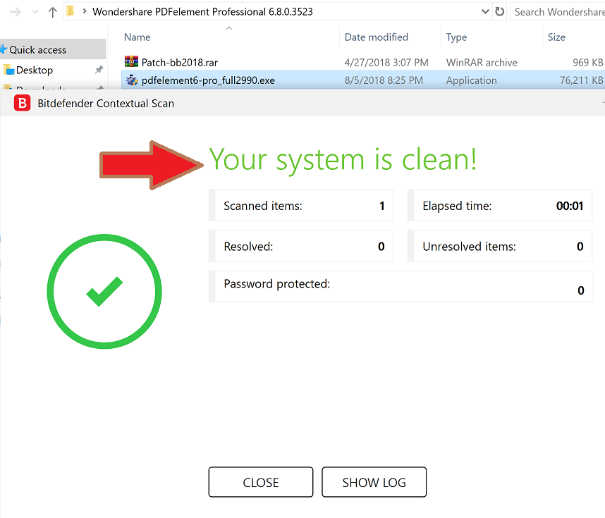
Task: Sort files by Date modified column
Action: [x=376, y=37]
